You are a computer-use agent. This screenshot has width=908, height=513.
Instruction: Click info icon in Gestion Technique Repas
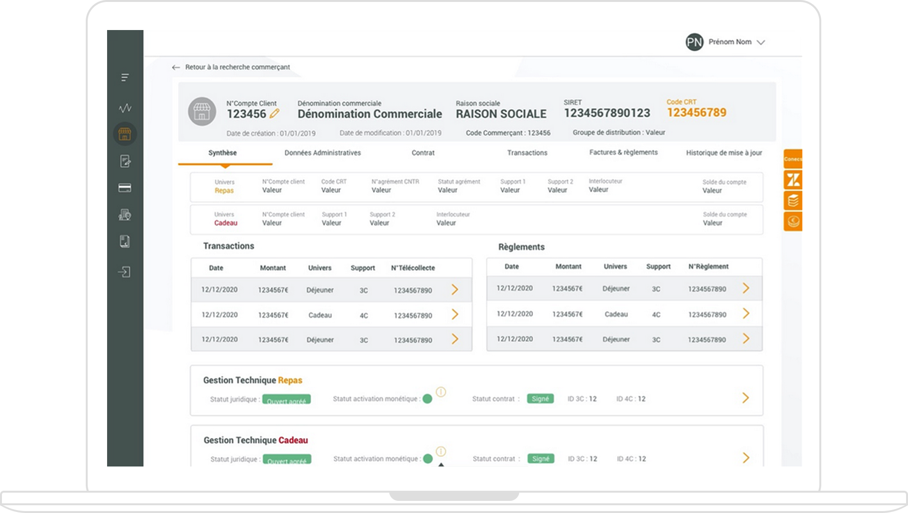(440, 392)
